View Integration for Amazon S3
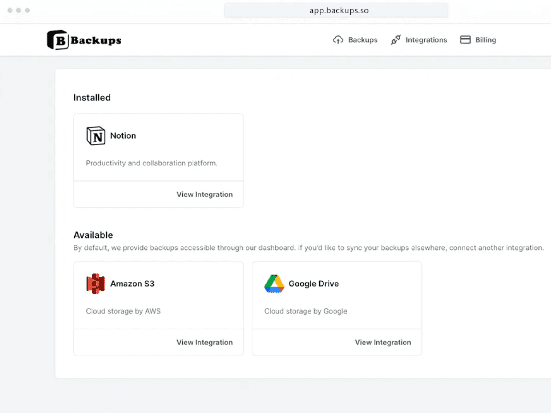Viewport: 551px width, 413px height. pos(204,342)
